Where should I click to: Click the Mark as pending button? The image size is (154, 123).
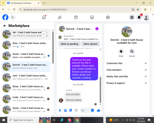tap(69, 44)
